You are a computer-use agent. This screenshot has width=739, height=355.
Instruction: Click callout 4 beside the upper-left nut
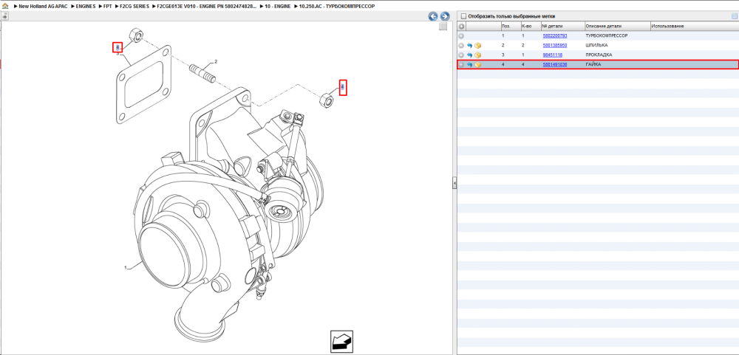[x=118, y=47]
